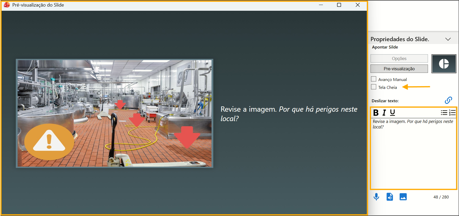Select the dark slide layout thumbnail

tap(444, 64)
